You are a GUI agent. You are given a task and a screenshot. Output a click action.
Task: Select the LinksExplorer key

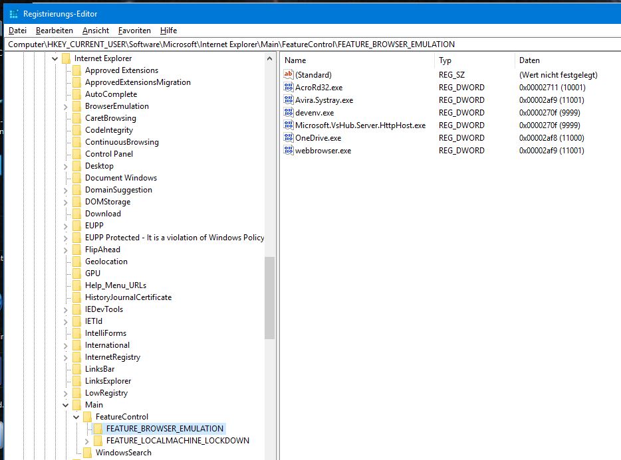[108, 381]
